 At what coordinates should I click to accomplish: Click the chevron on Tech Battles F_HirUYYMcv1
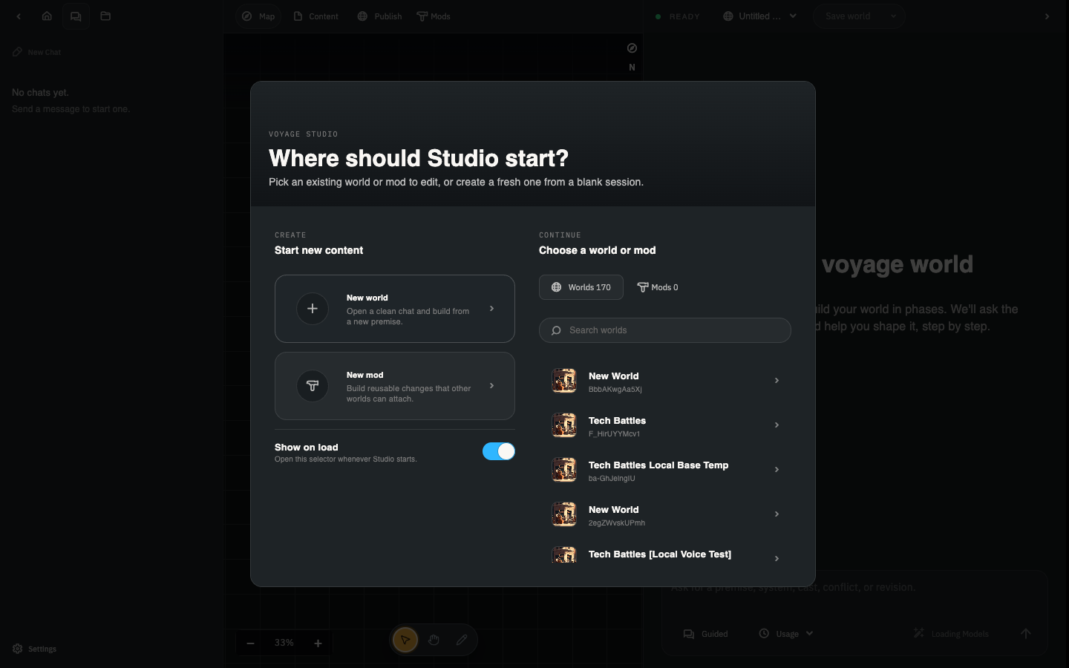(777, 425)
